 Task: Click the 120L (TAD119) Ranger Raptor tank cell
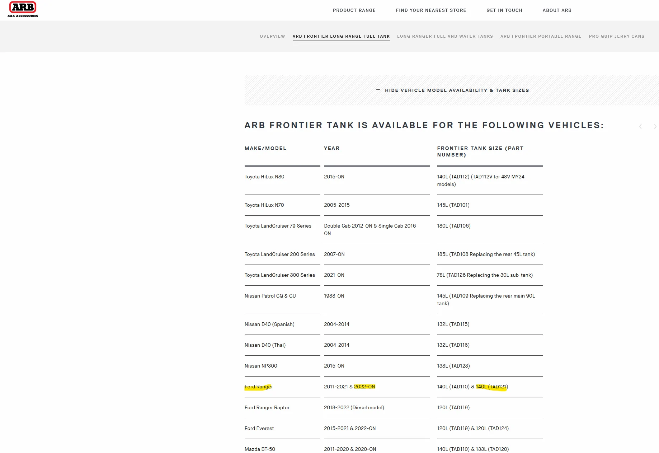[x=453, y=407]
